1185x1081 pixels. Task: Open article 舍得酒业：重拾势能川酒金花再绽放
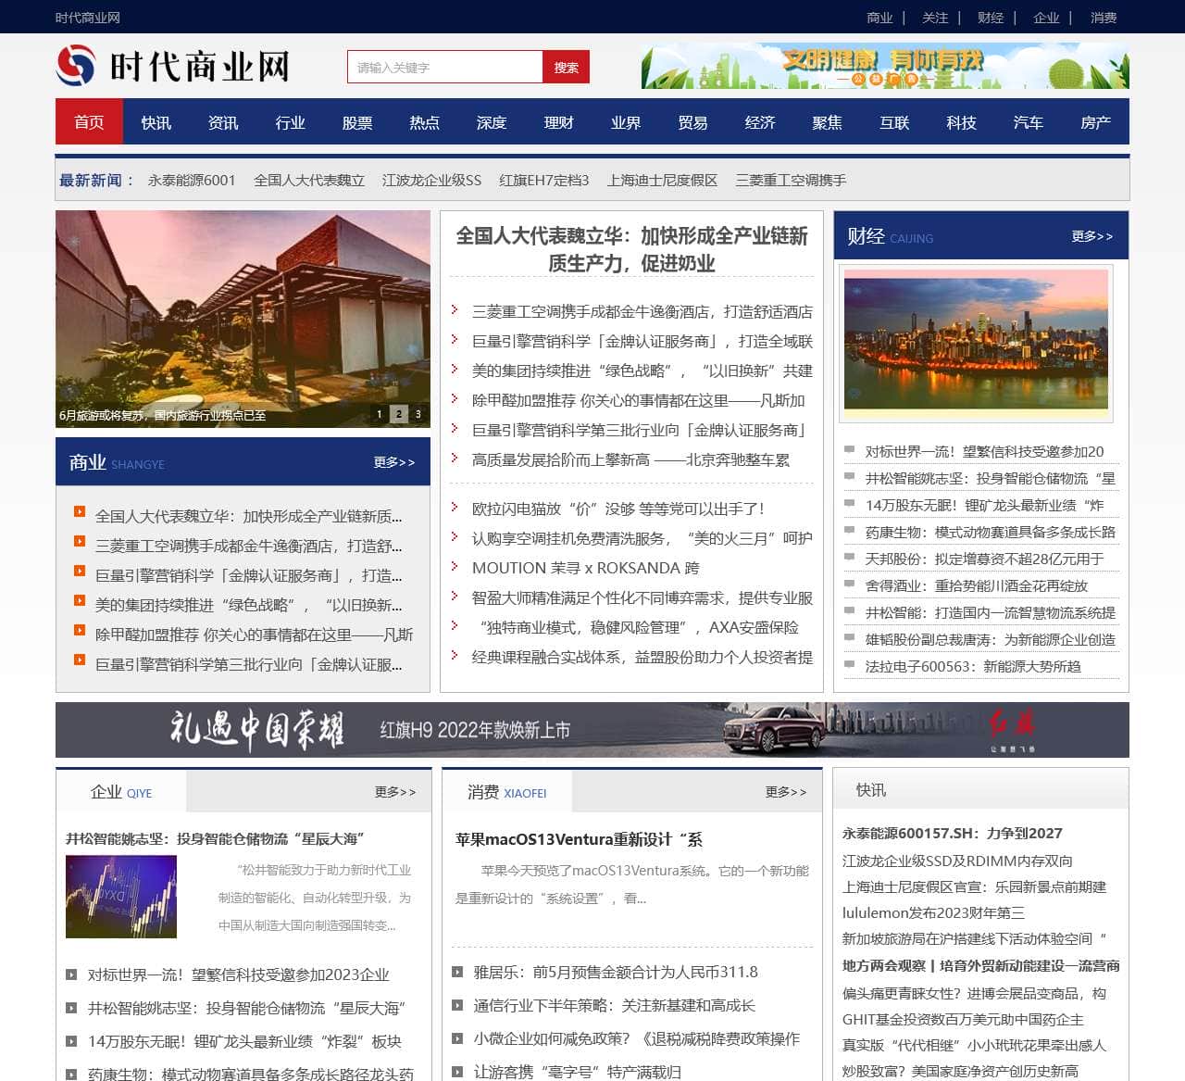click(x=977, y=585)
